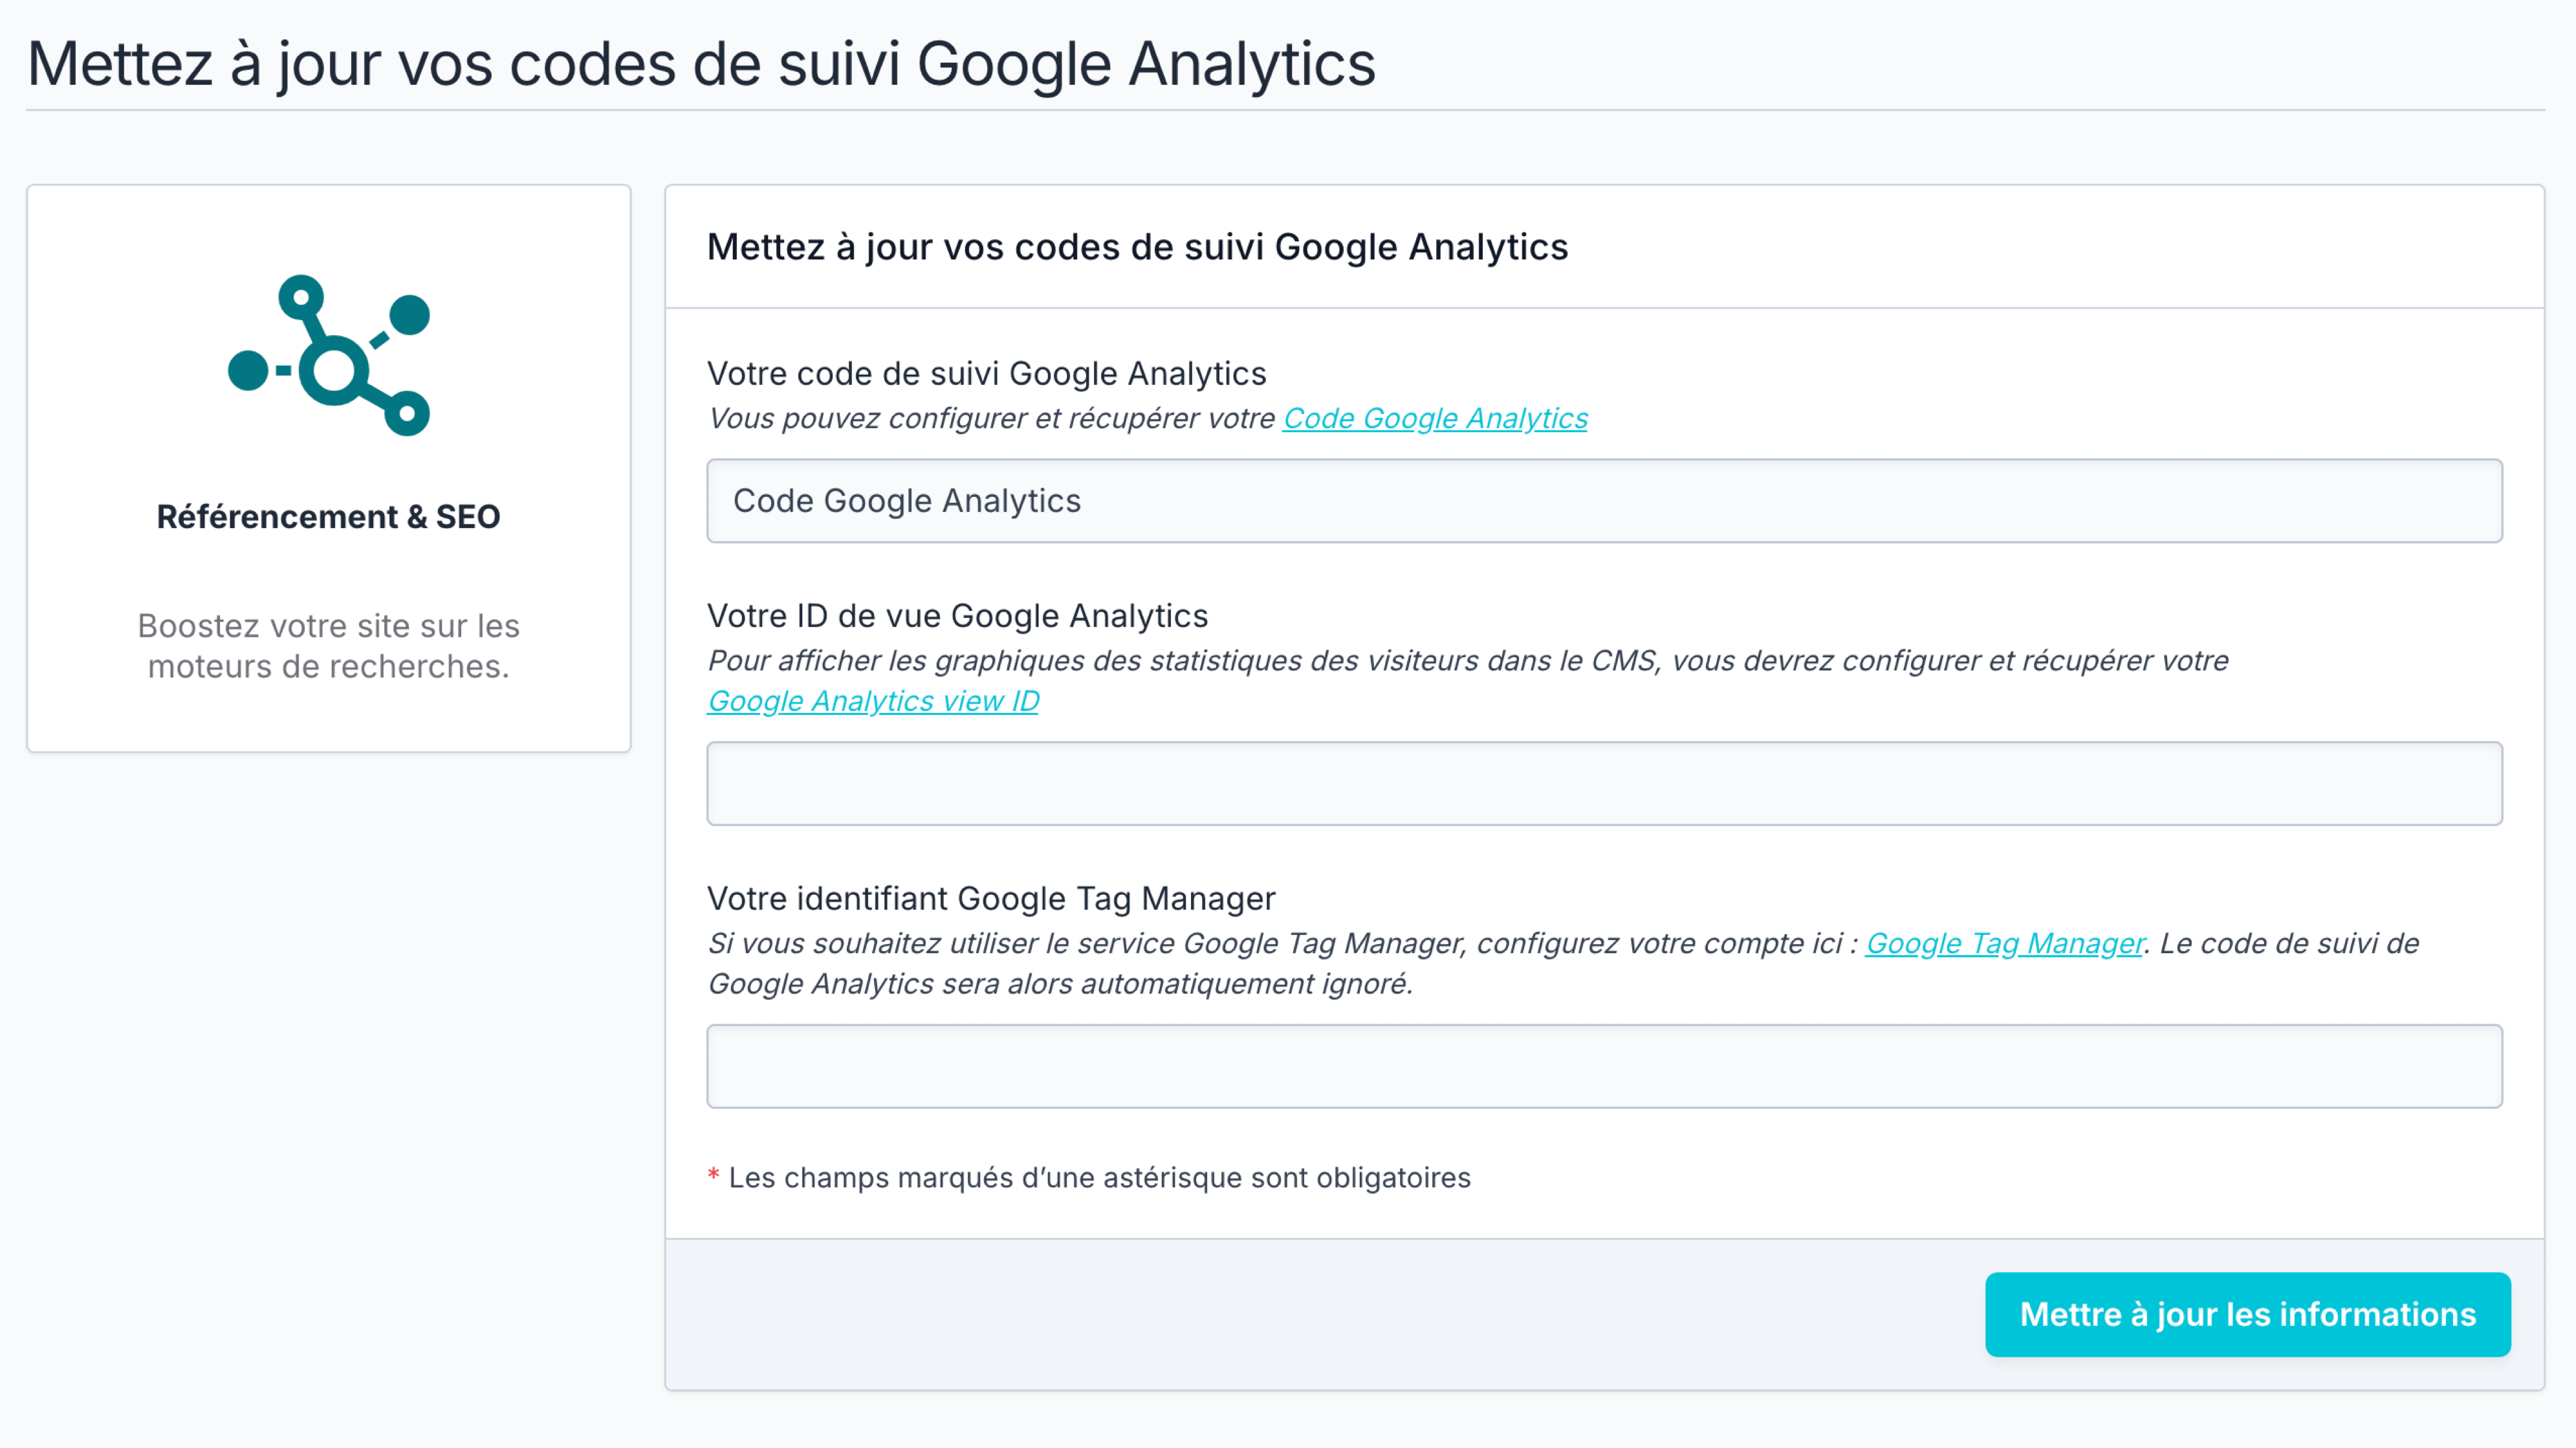Open the Code Google Analytics link
This screenshot has width=2576, height=1448.
coord(1435,418)
